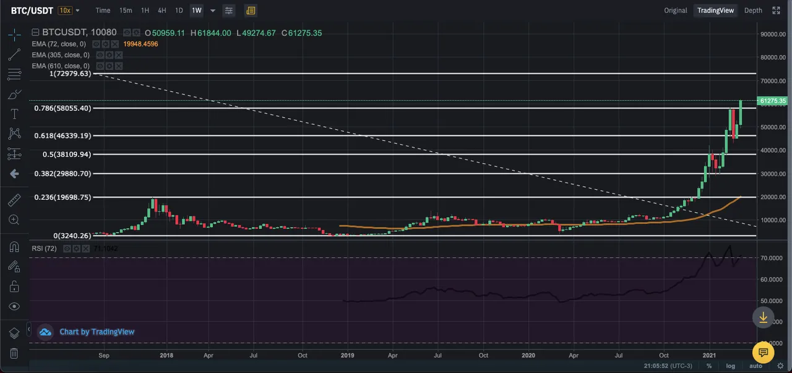Image resolution: width=792 pixels, height=373 pixels.
Task: Hide the EMA 72 indicator
Action: [x=97, y=44]
